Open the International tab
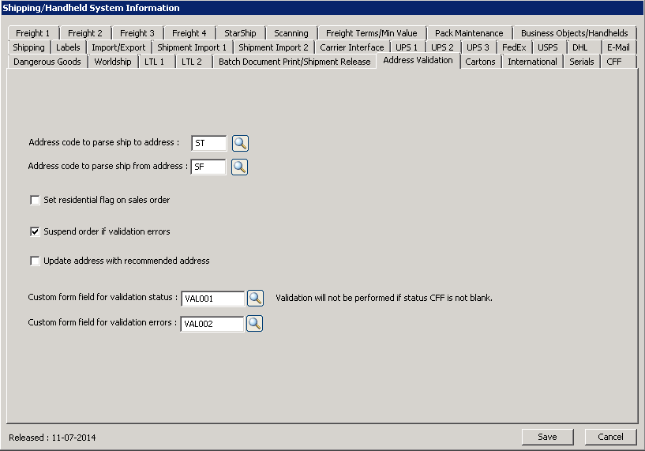This screenshot has width=645, height=451. 532,62
